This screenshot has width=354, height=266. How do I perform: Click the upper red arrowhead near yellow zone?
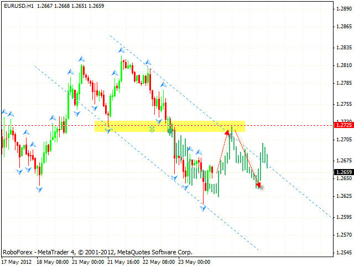point(227,131)
